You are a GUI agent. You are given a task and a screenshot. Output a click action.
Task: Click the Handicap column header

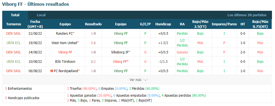[x=163, y=24]
